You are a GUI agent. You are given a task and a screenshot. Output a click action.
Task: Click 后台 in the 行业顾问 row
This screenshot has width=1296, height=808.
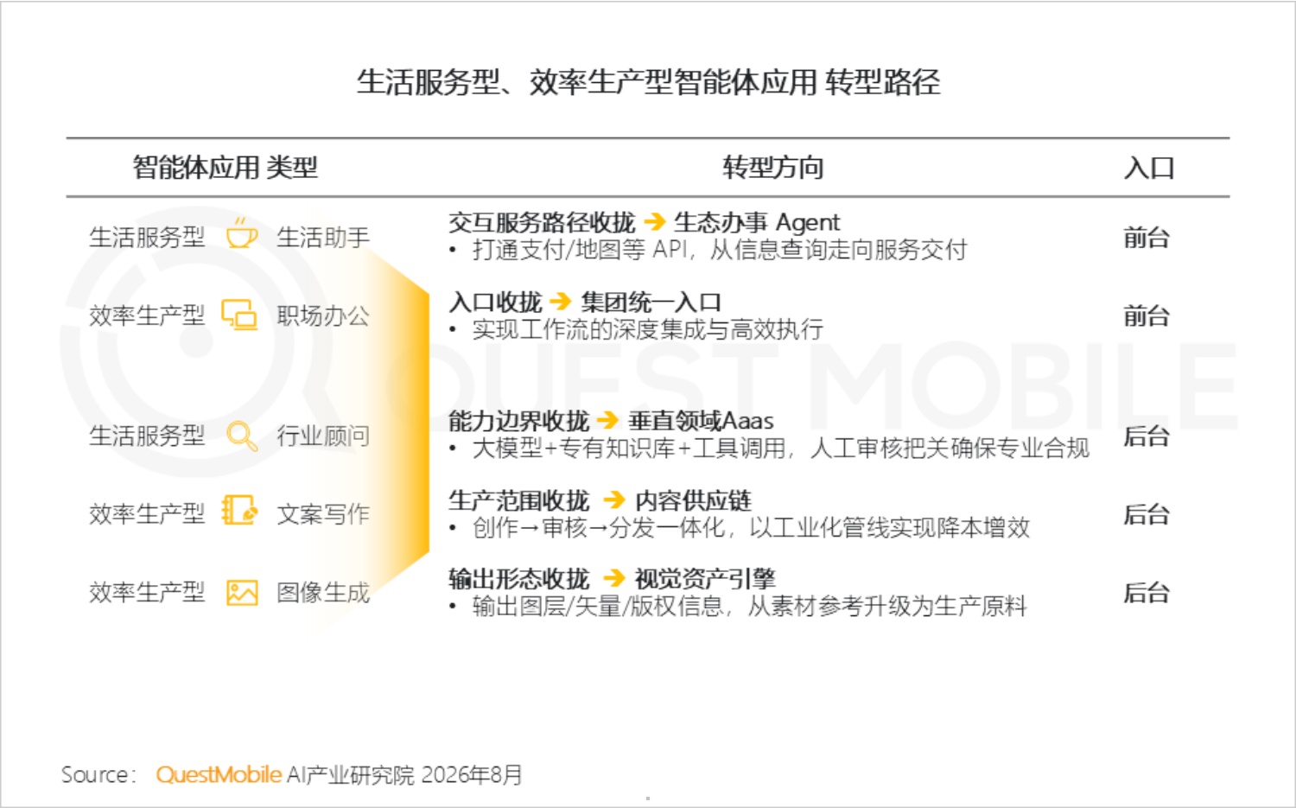tap(1147, 436)
